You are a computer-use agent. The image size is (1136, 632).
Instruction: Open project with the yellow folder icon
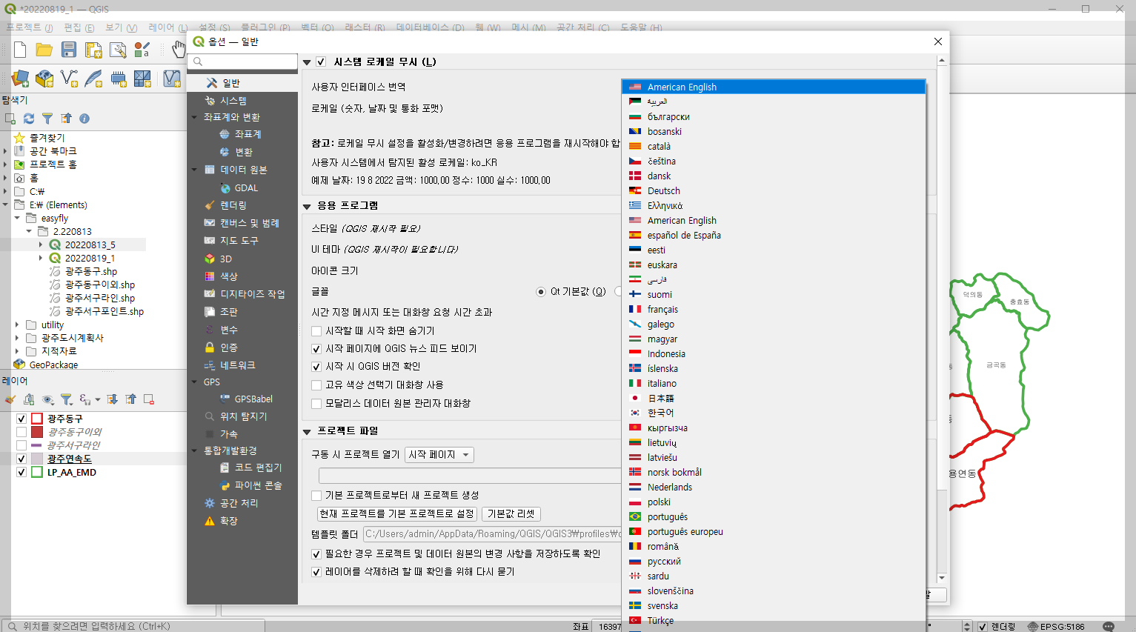44,50
